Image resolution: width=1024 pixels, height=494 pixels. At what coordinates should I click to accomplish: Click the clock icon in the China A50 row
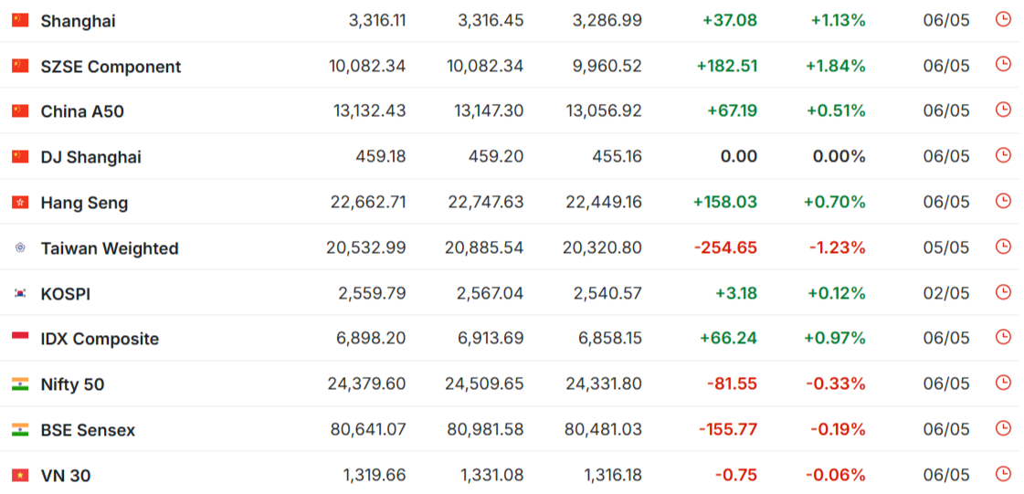click(x=1002, y=110)
